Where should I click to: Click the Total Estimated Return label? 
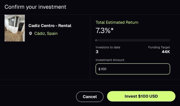pos(117,22)
